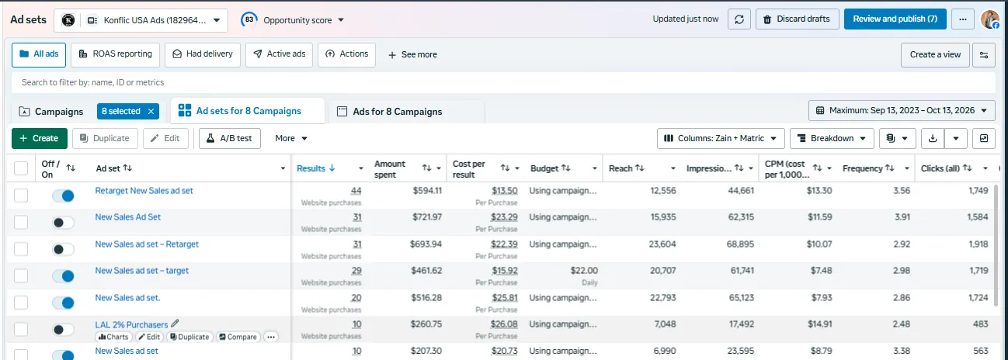Open the three-dot more options menu beside Review and publish
This screenshot has height=360, width=1008.
click(x=963, y=19)
